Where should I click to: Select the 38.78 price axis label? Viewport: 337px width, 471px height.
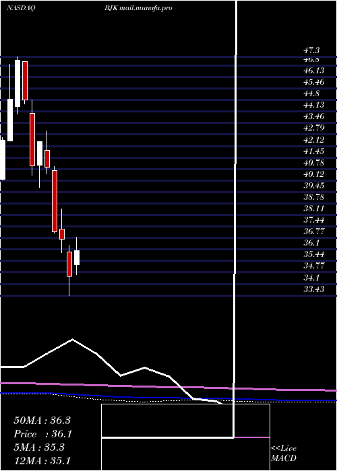click(x=314, y=197)
